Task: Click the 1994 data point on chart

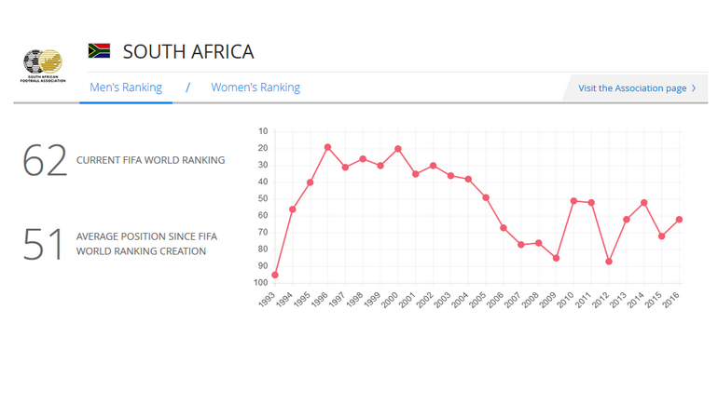Action: [x=293, y=209]
